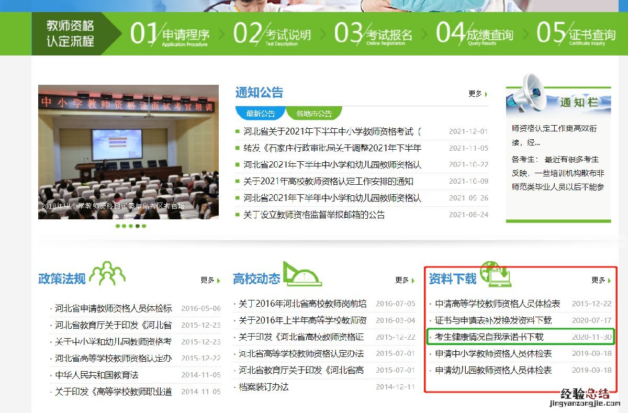The height and width of the screenshot is (413, 628).
Task: Open 河北省教育厅关于印发 in 政策法规 list
Action: coord(114,325)
